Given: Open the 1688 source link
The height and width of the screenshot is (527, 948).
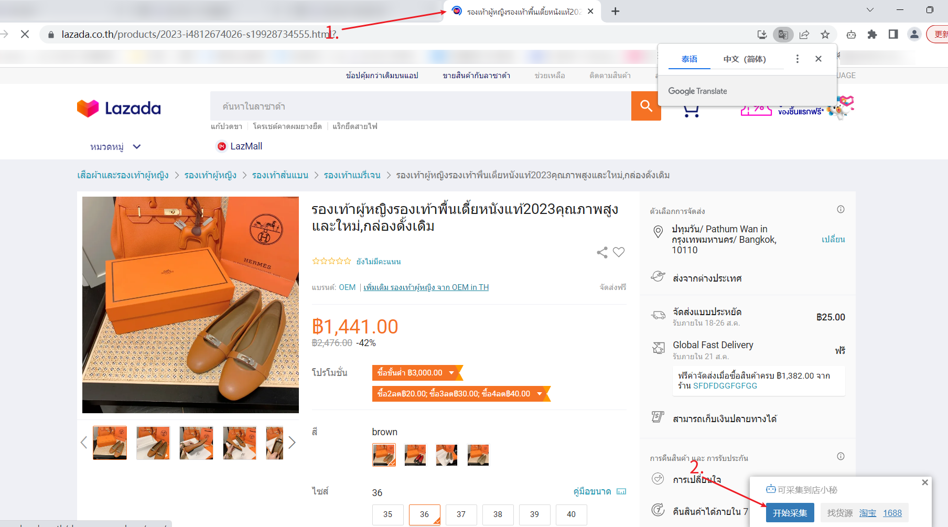Looking at the screenshot, I should (892, 513).
